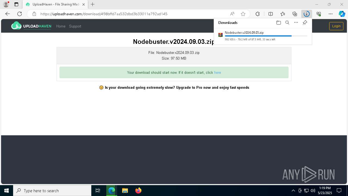Open the Support nav link
The image size is (348, 196).
click(75, 26)
